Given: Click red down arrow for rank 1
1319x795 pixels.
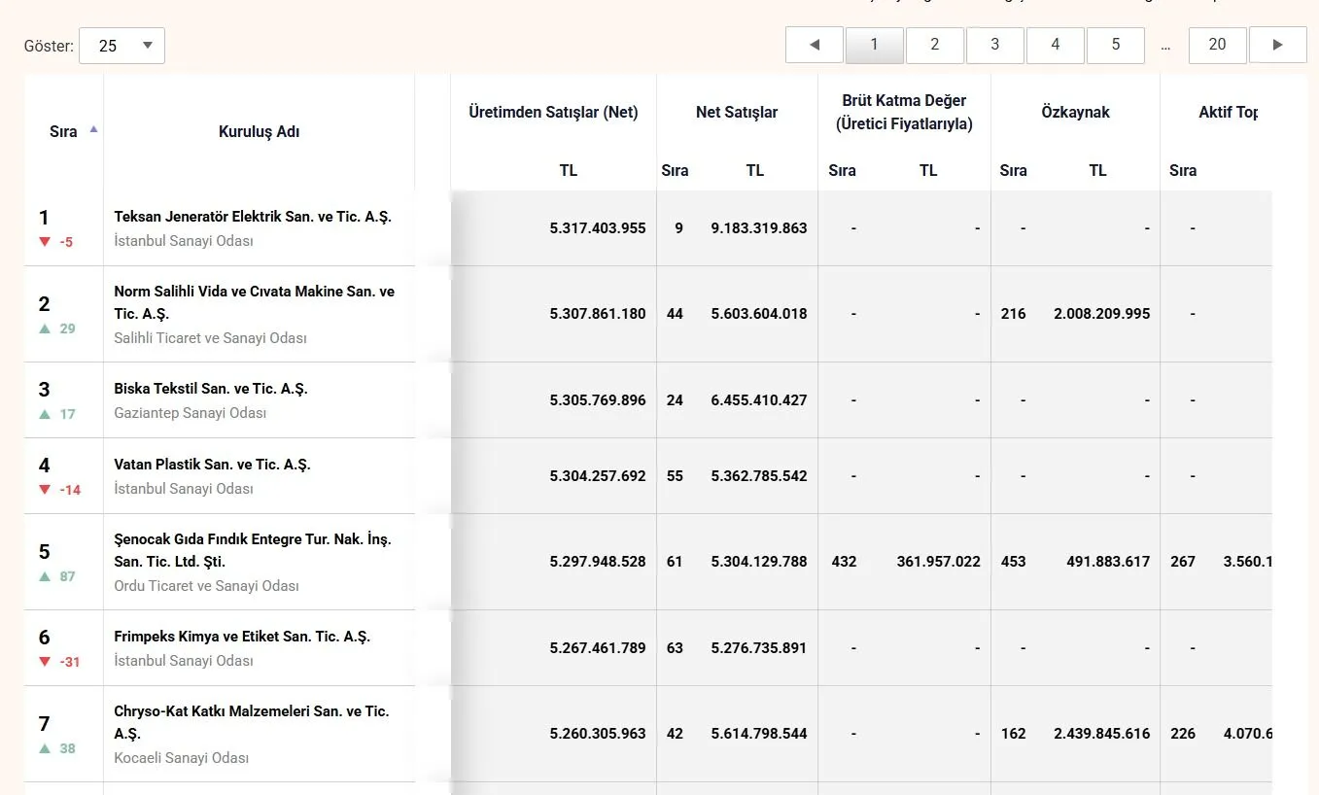Looking at the screenshot, I should pyautogui.click(x=44, y=242).
